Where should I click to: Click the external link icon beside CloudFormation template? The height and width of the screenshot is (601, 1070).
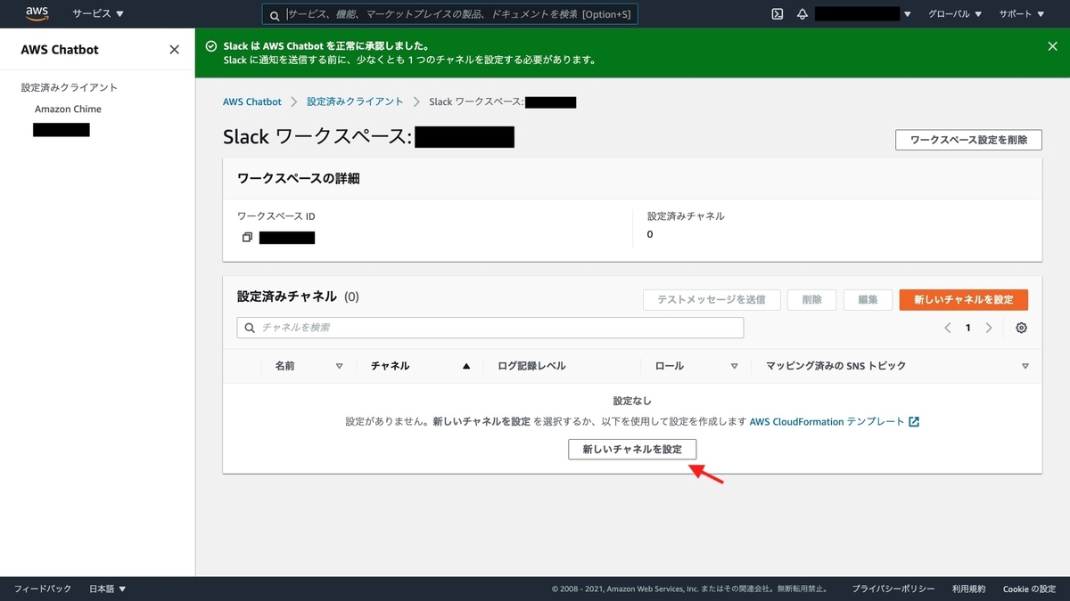click(914, 422)
